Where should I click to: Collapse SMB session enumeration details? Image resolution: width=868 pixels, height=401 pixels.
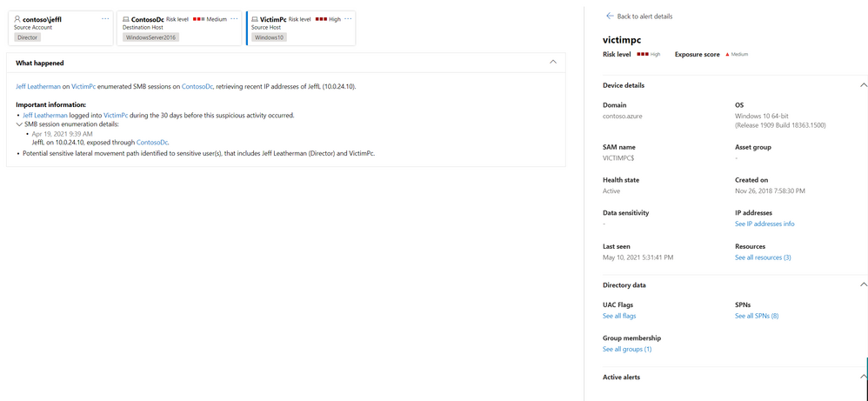point(19,124)
